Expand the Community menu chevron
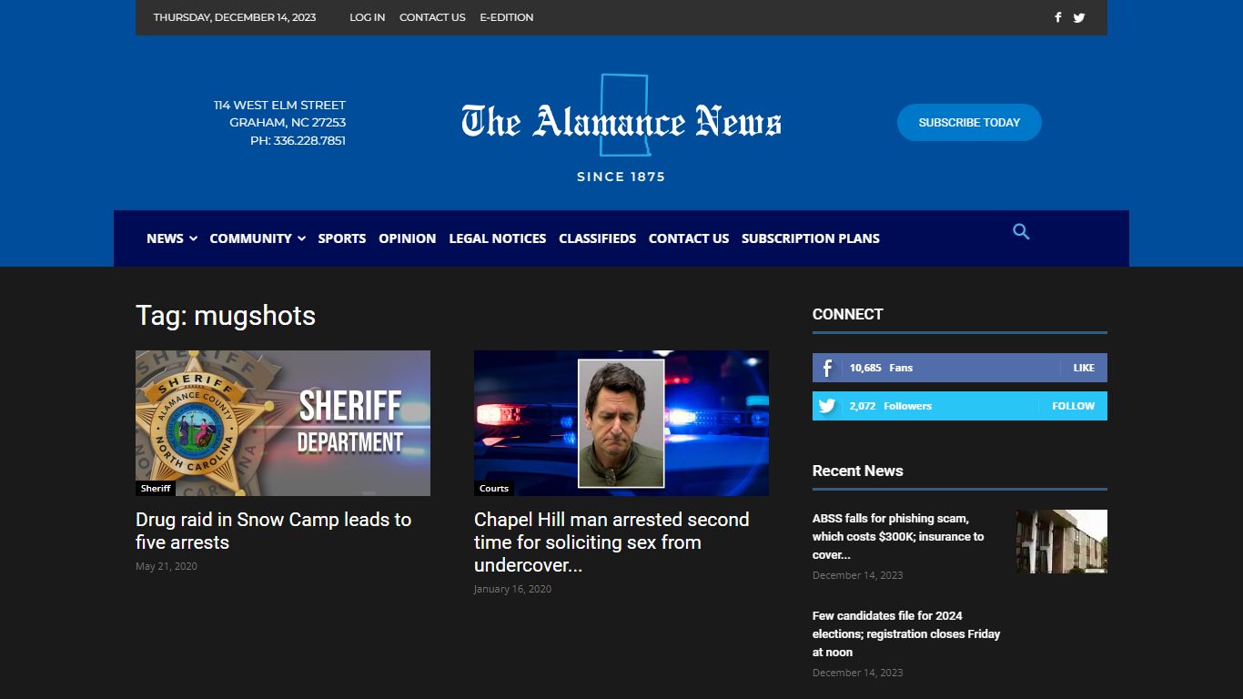The width and height of the screenshot is (1243, 699). coord(301,238)
